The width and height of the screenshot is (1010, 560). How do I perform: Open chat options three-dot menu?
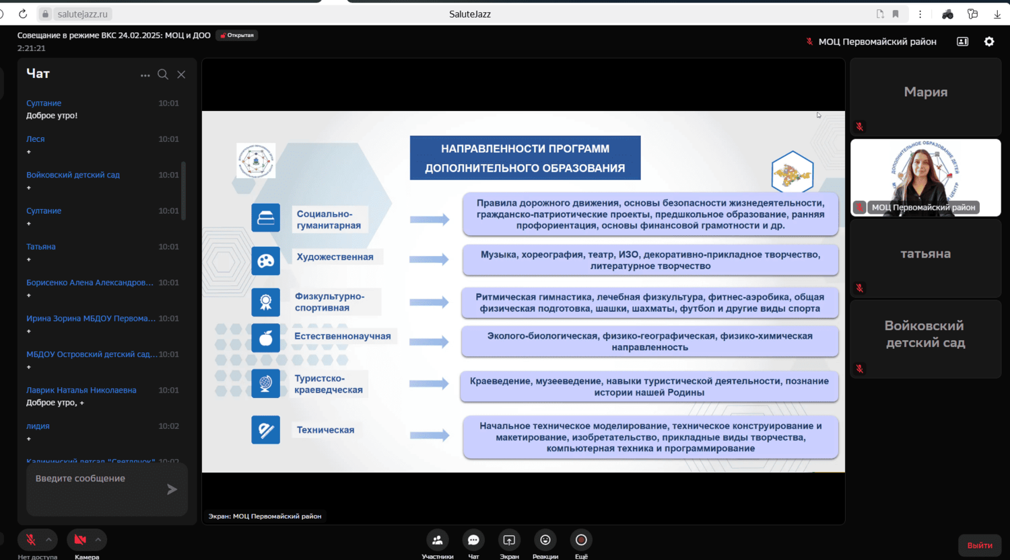pos(145,75)
